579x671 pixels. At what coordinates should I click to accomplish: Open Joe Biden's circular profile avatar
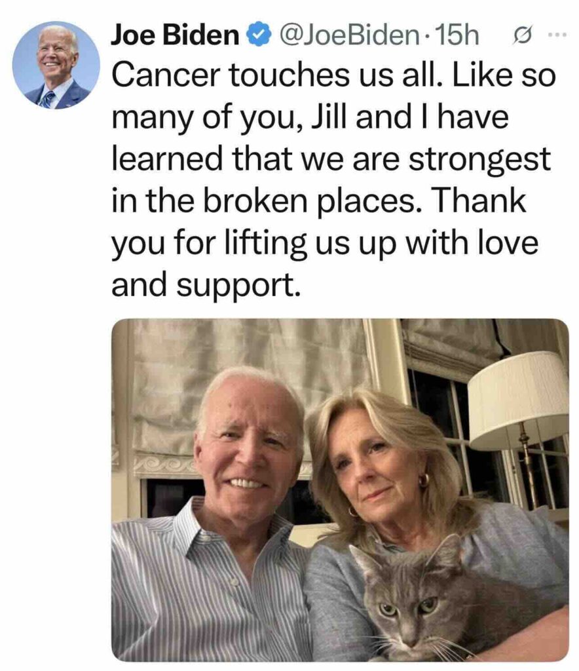pyautogui.click(x=56, y=65)
